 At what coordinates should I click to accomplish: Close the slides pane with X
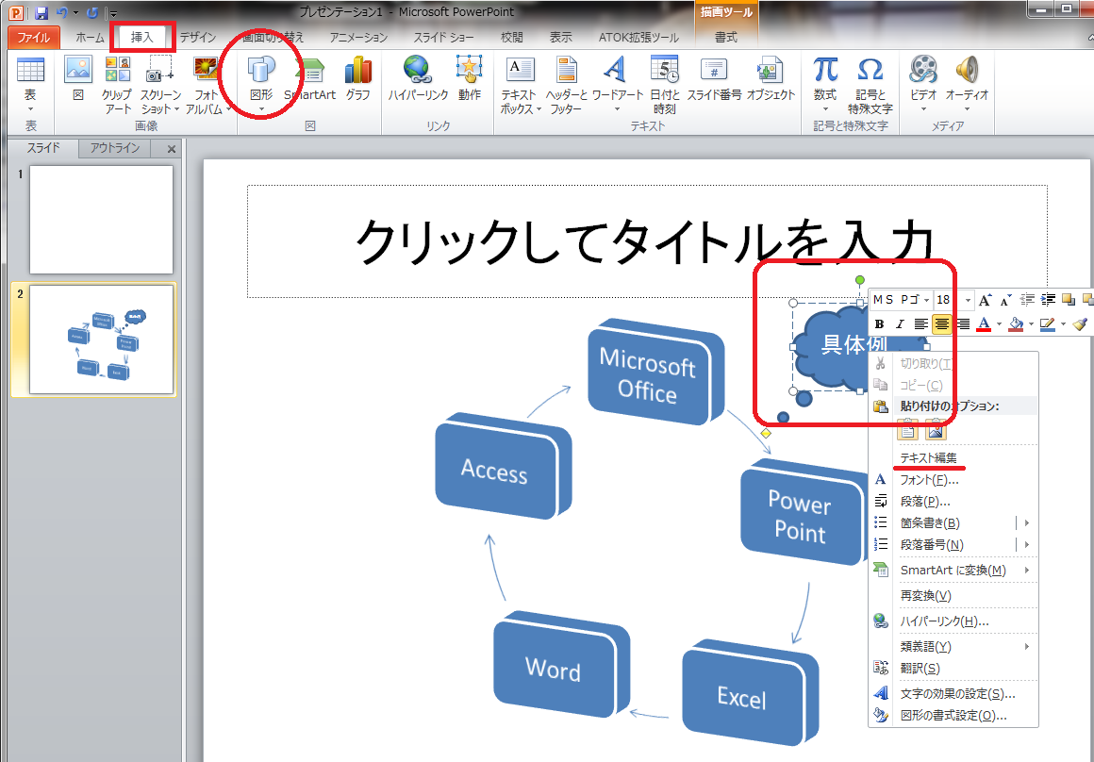coord(172,149)
